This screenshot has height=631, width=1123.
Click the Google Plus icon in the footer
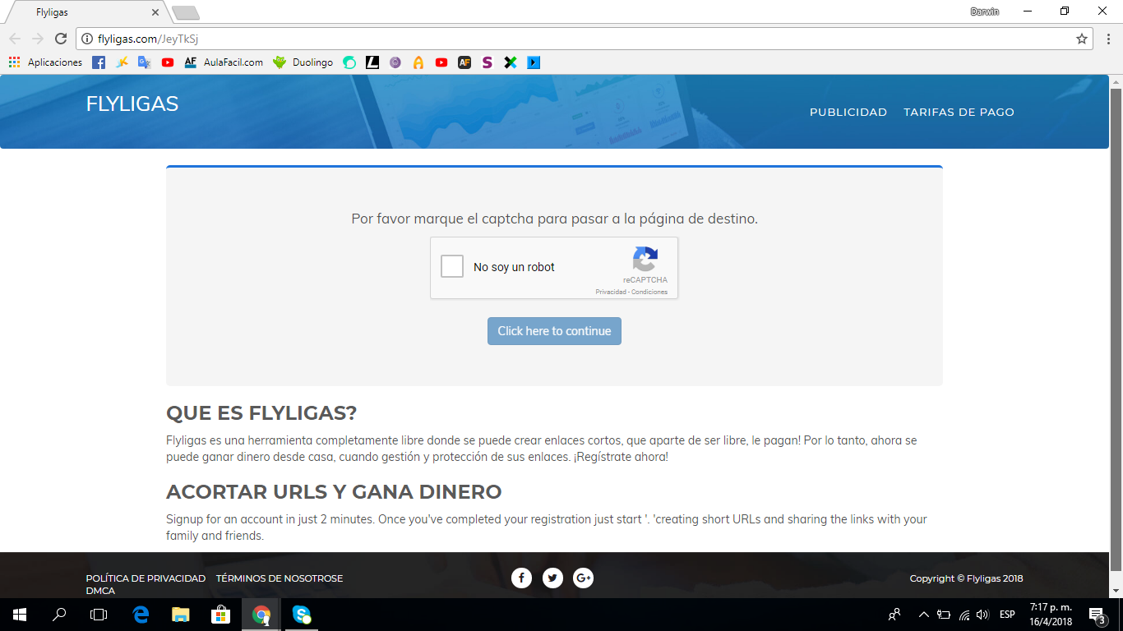point(584,578)
